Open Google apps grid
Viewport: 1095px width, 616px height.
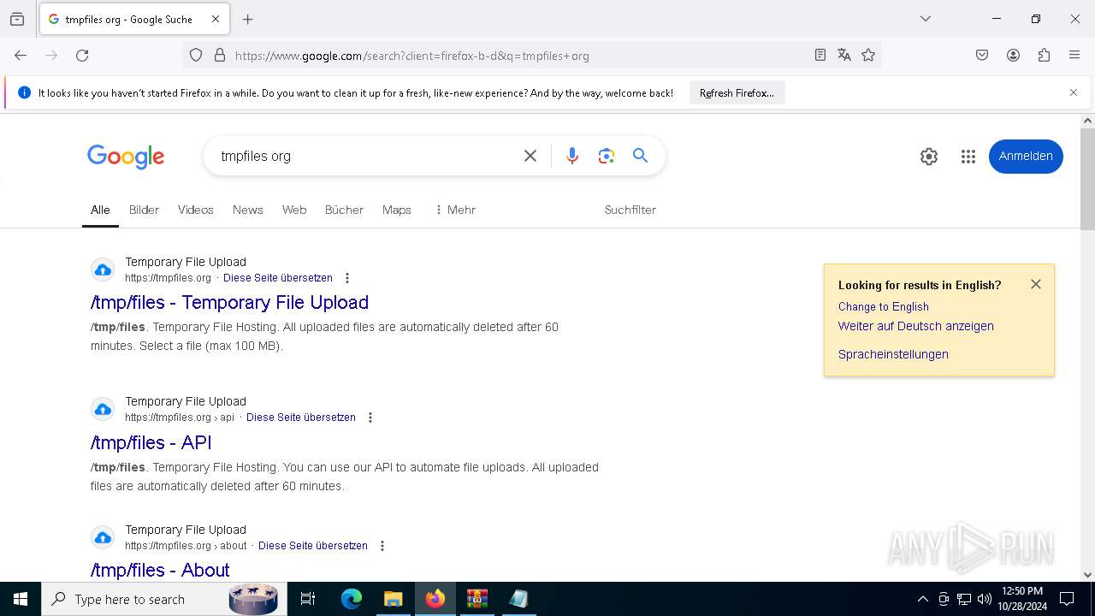(968, 157)
